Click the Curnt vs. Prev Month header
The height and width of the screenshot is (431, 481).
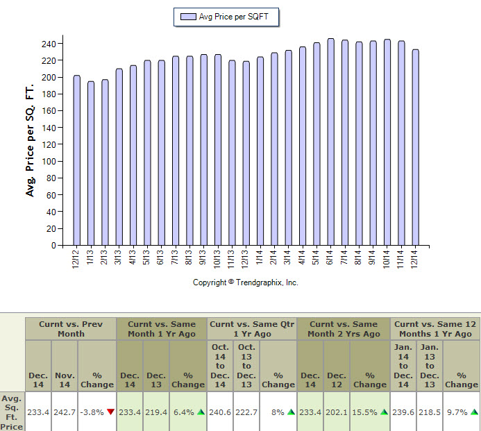(x=71, y=329)
